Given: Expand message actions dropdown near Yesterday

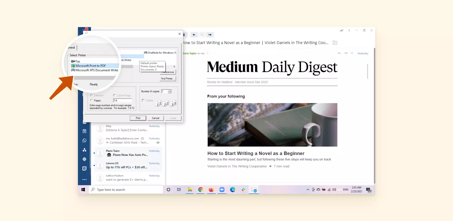Looking at the screenshot, I should tap(352, 53).
